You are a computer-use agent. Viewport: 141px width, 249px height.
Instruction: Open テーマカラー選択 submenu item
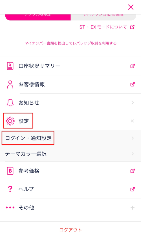tap(70, 154)
